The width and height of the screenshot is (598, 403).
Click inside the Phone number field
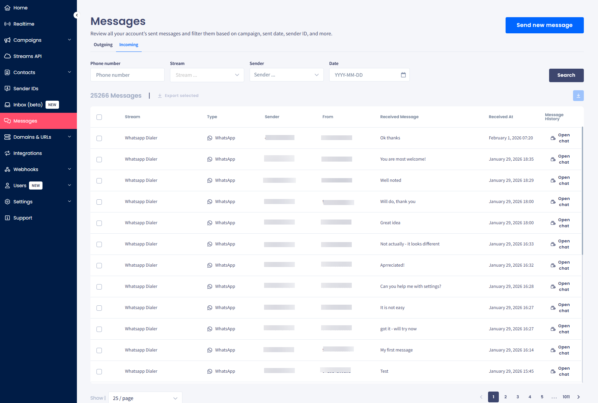[x=127, y=74]
